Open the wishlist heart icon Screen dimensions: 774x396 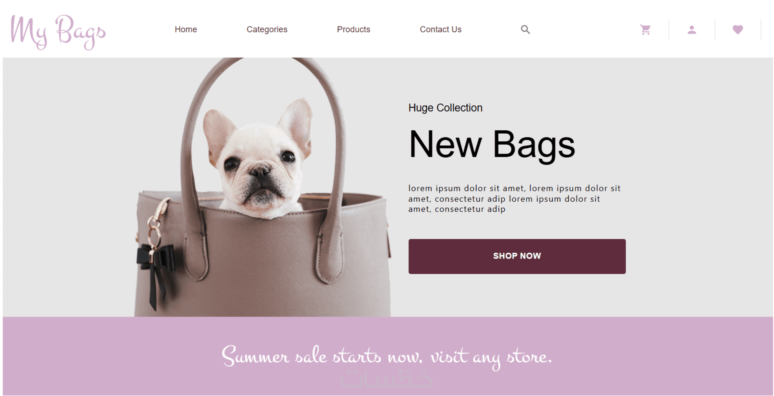(x=738, y=29)
